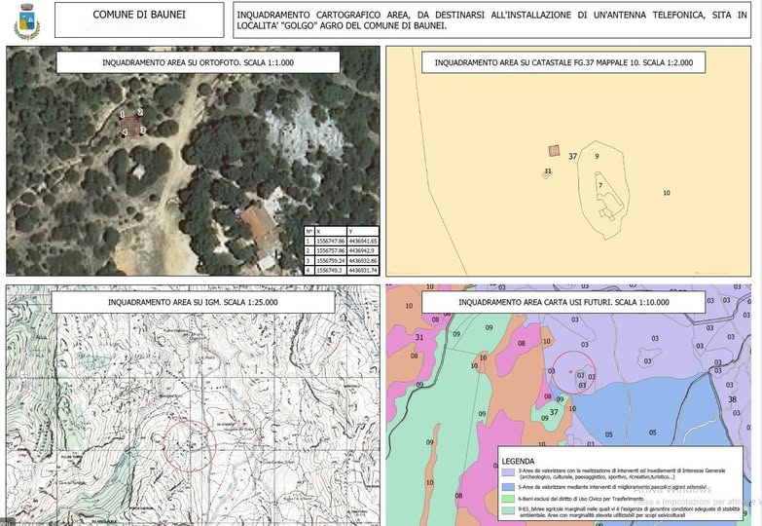Image resolution: width=762 pixels, height=526 pixels.
Task: Click the red circle on future uses map
Action: point(571,373)
